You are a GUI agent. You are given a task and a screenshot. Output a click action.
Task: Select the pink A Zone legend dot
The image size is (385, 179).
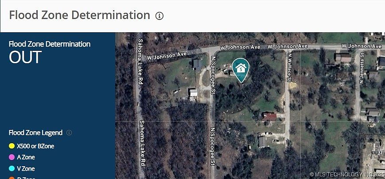12,157
